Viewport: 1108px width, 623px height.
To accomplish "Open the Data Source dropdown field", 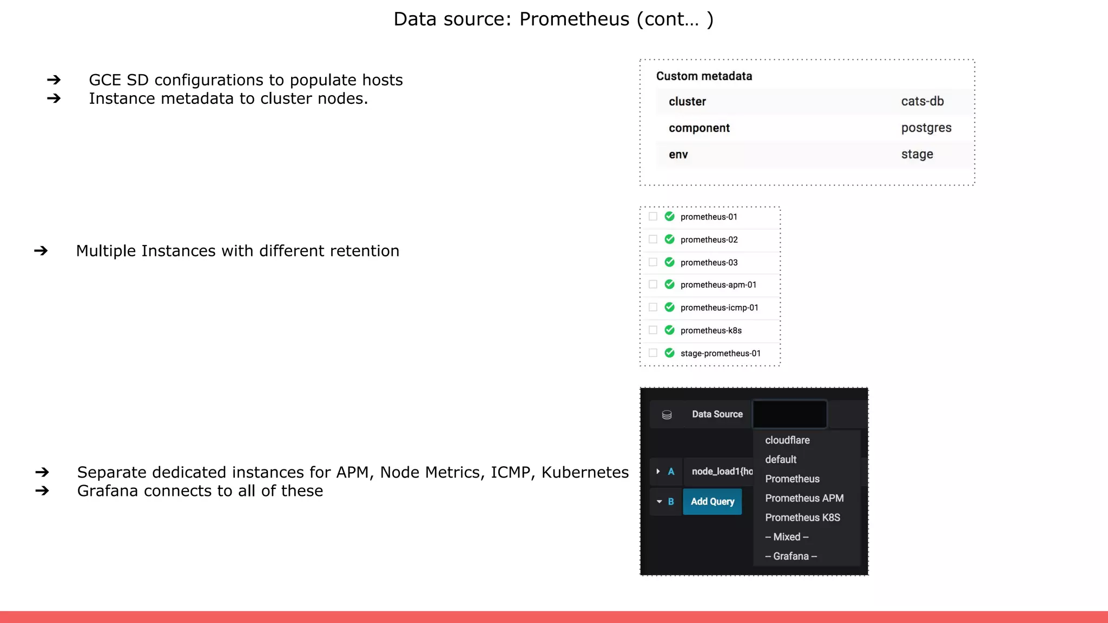I will pyautogui.click(x=789, y=414).
